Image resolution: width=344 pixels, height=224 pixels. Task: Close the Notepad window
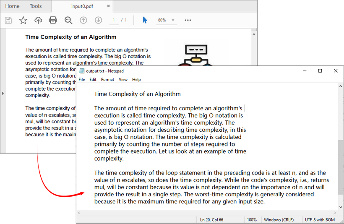click(x=336, y=71)
